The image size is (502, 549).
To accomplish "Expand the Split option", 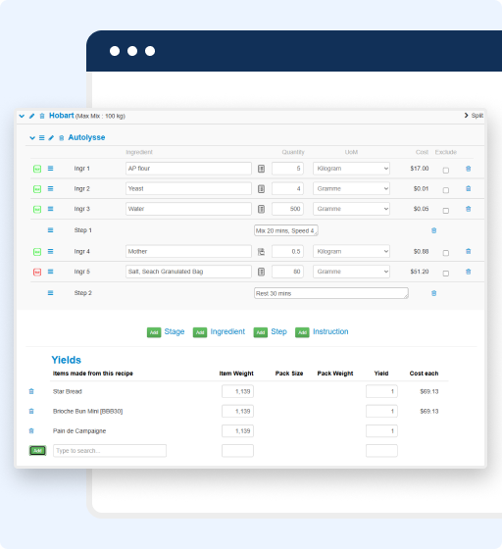I will click(474, 116).
